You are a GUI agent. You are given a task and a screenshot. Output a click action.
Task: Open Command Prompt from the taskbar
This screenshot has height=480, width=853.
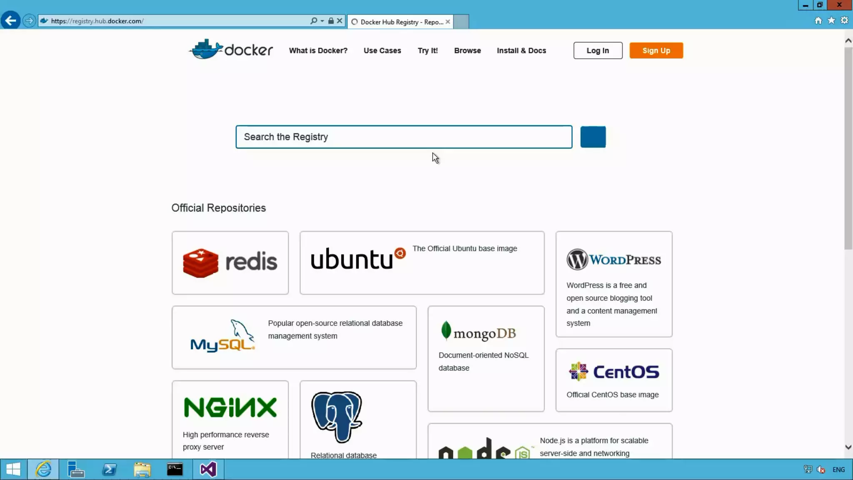[175, 470]
